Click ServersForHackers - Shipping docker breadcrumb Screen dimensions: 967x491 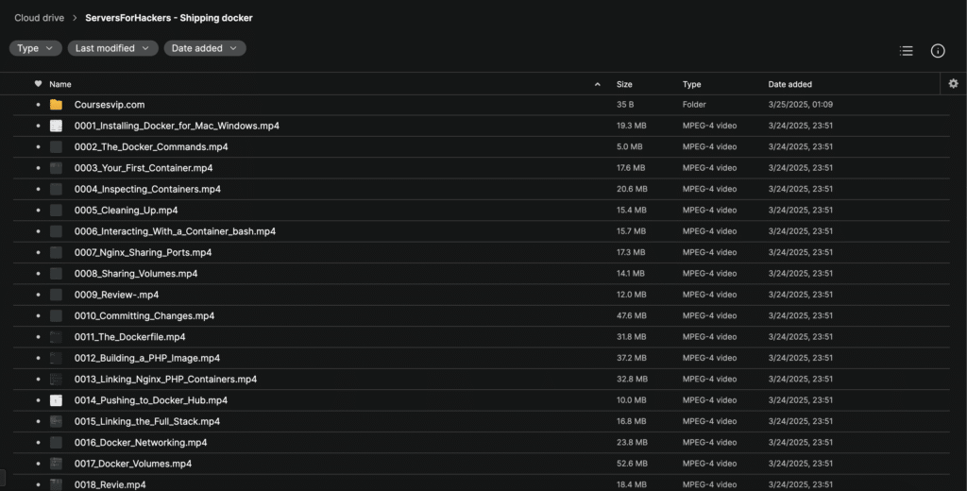click(x=169, y=18)
